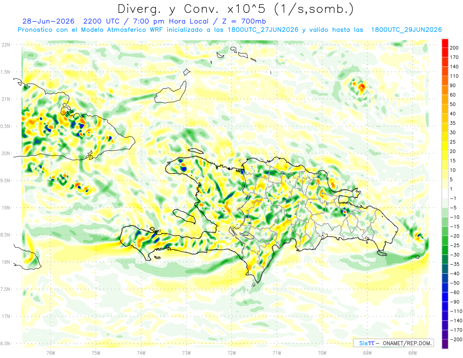This screenshot has height=358, width=463.
Task: Click the dark purple swatch ending the color bar
Action: (445, 344)
